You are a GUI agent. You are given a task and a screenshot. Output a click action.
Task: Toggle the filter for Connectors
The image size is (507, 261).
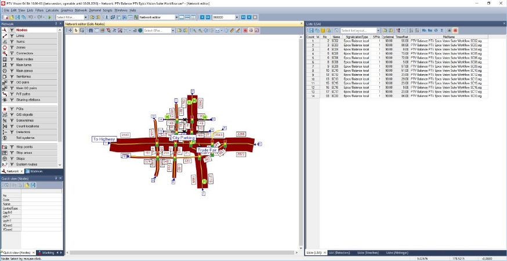pyautogui.click(x=12, y=53)
